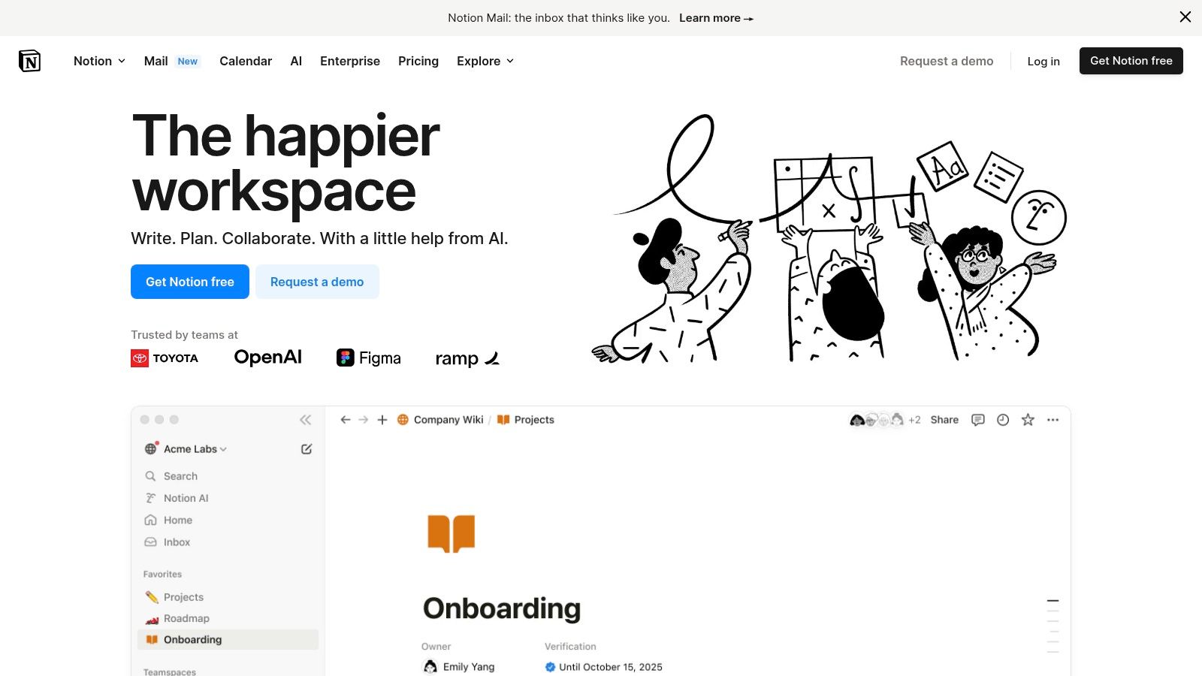Open the page history clock icon

[1003, 420]
